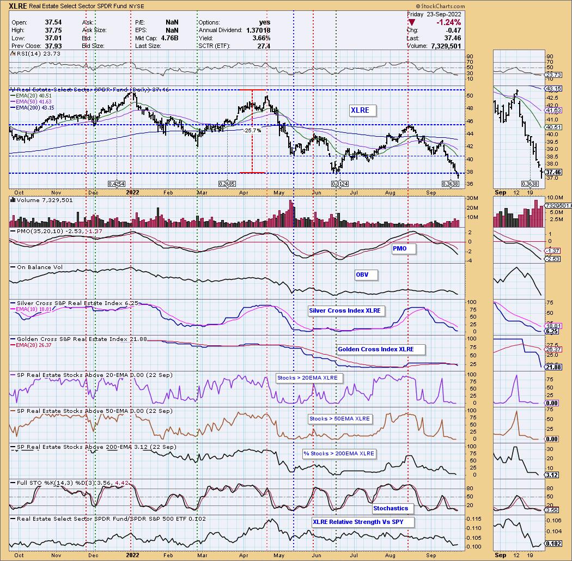Click the Yield value 3.66%
The height and width of the screenshot is (561, 572).
(x=261, y=38)
